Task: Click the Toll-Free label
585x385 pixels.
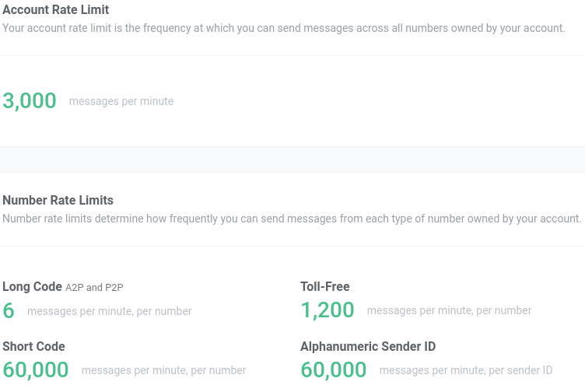Action: [325, 286]
